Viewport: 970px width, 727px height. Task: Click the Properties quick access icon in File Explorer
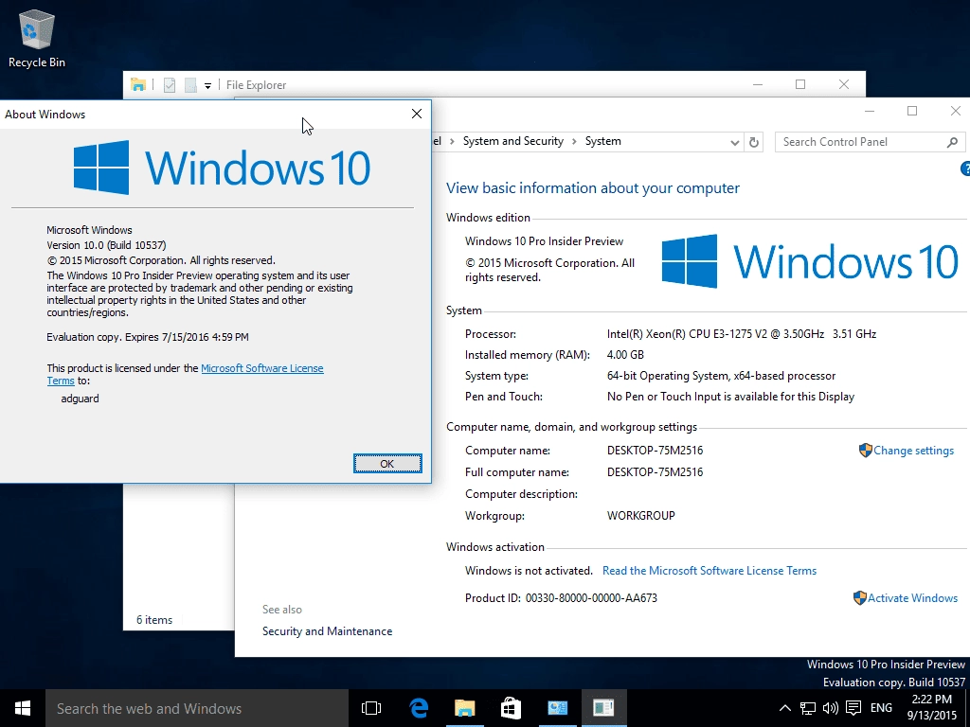click(170, 85)
